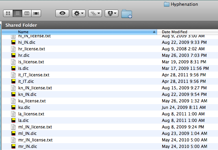The height and width of the screenshot is (150, 218).
Task: Click the it_IT.dic file name
Action: (x=26, y=81)
